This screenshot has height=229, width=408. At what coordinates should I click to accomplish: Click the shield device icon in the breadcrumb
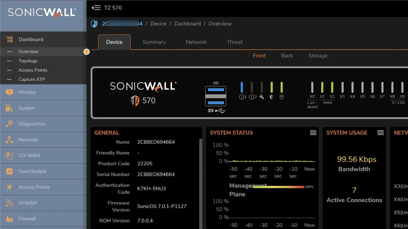94,24
